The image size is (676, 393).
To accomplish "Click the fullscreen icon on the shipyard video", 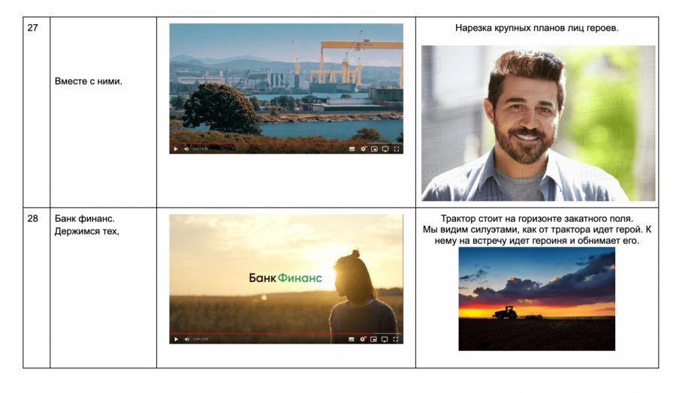I will [x=396, y=149].
